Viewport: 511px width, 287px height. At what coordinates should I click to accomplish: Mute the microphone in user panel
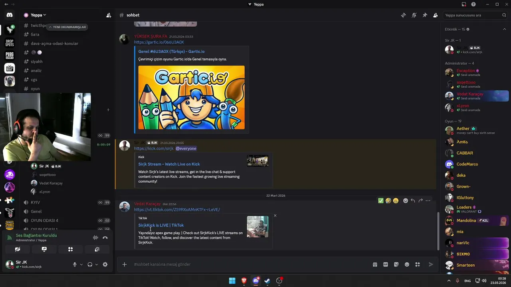pyautogui.click(x=75, y=264)
